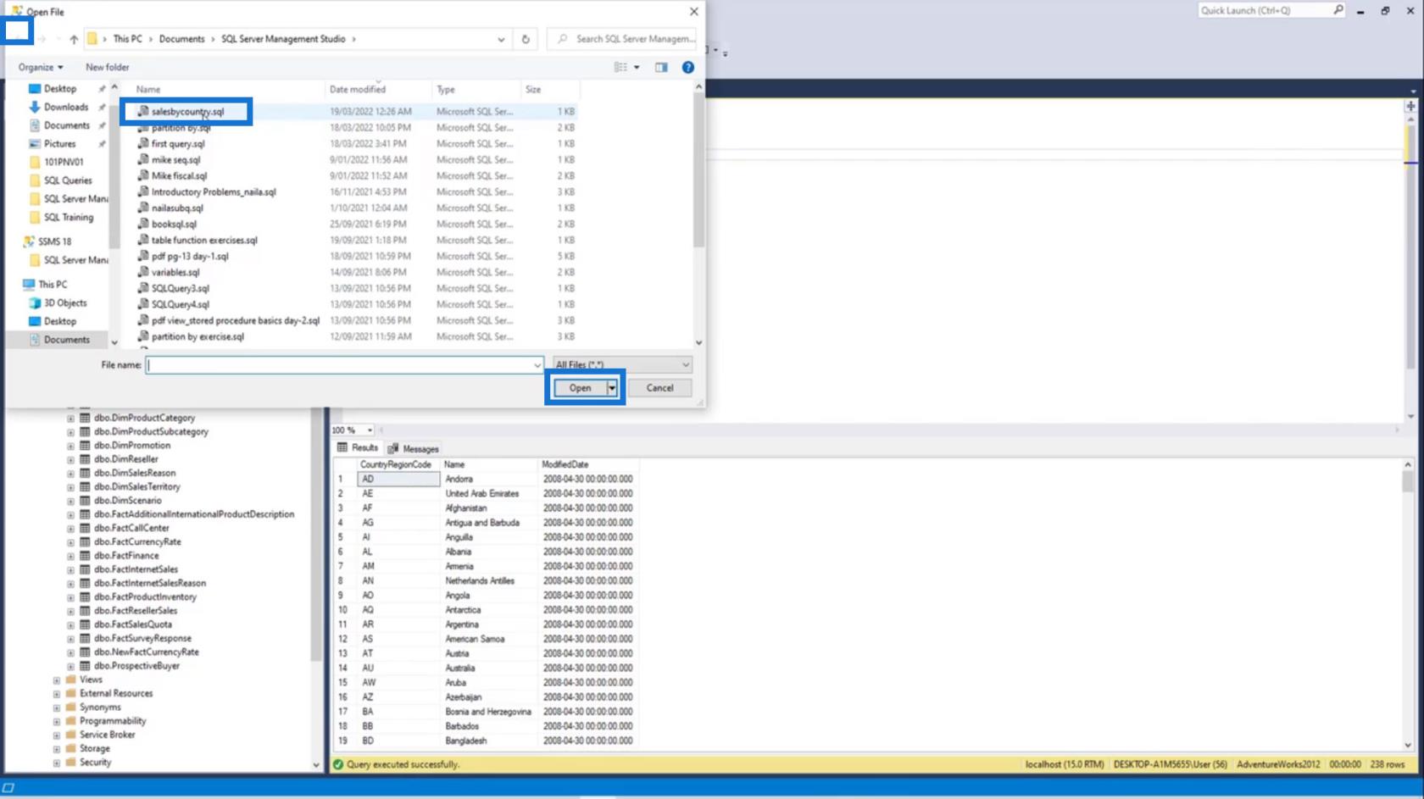
Task: Expand dbo.FactFinance table node
Action: (x=71, y=557)
